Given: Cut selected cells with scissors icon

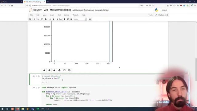Looking at the screenshot, I should pos(38,19).
